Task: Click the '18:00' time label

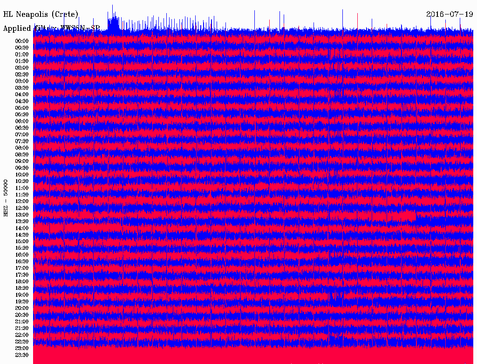Action: click(x=22, y=281)
